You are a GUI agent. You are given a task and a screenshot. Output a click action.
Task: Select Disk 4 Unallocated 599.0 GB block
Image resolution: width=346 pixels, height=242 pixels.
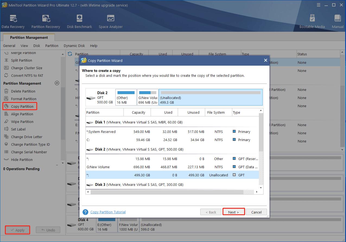coord(242,225)
